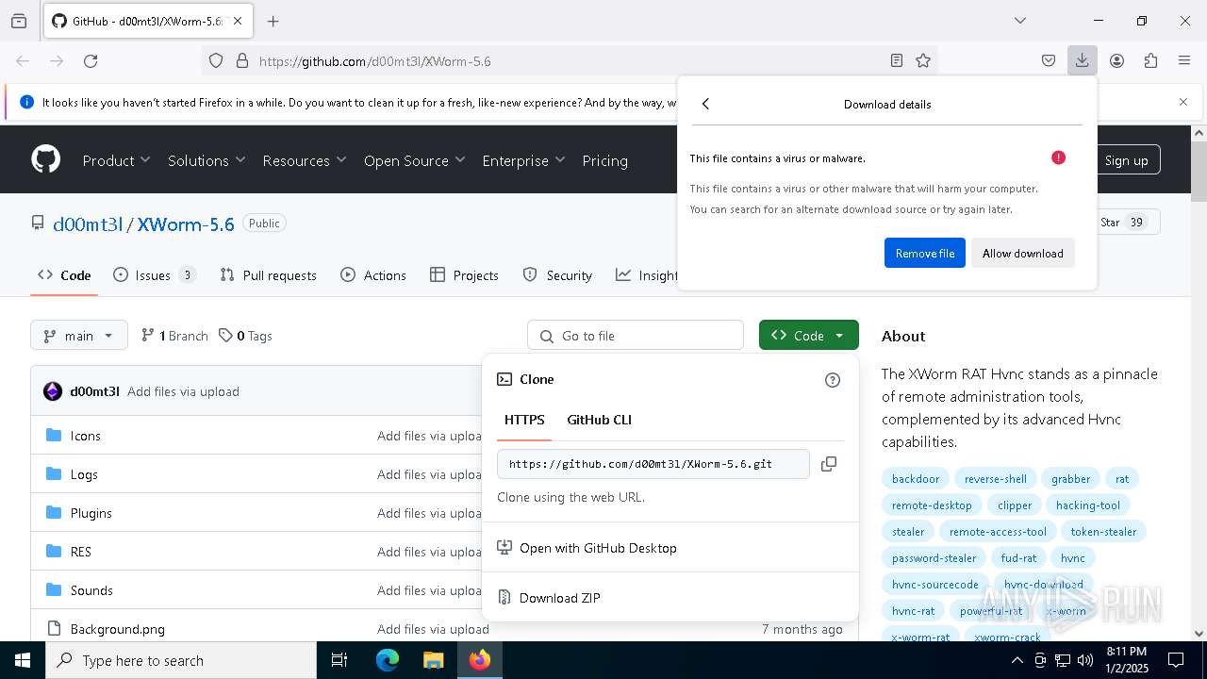This screenshot has height=679, width=1207.
Task: Bookmark this page with the star icon
Action: coord(923,60)
